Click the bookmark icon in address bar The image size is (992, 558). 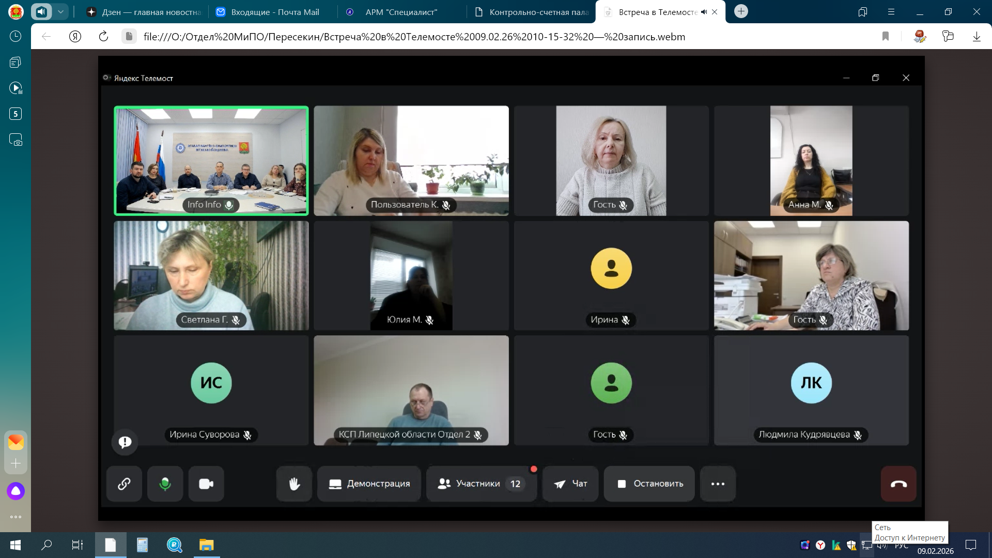coord(886,36)
